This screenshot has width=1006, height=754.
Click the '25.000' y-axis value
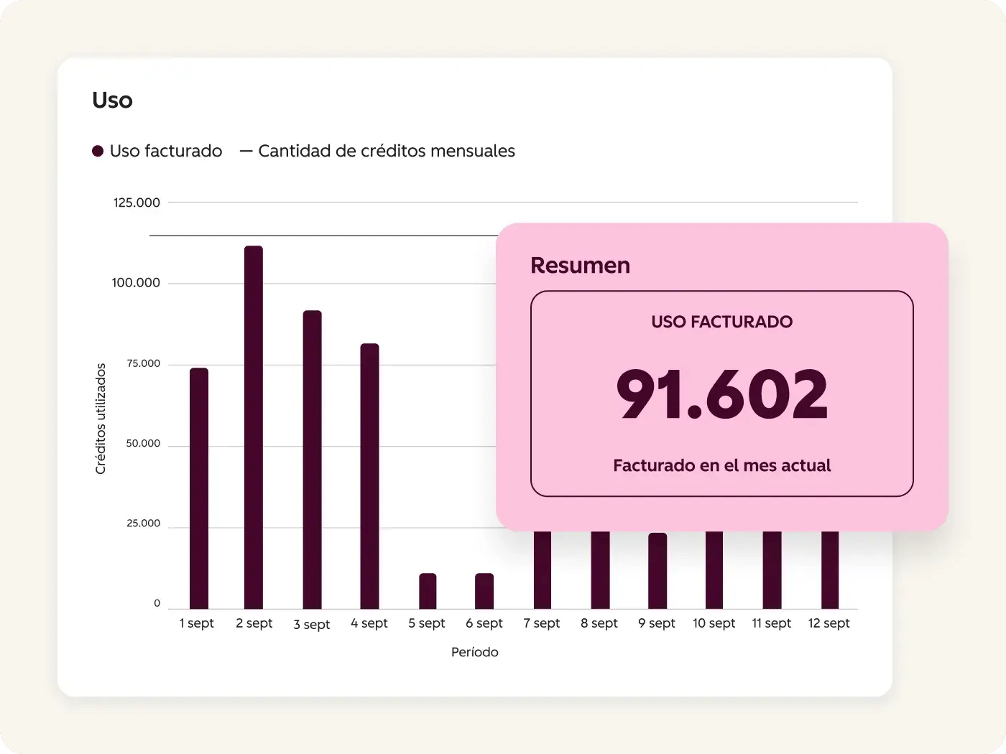point(144,523)
